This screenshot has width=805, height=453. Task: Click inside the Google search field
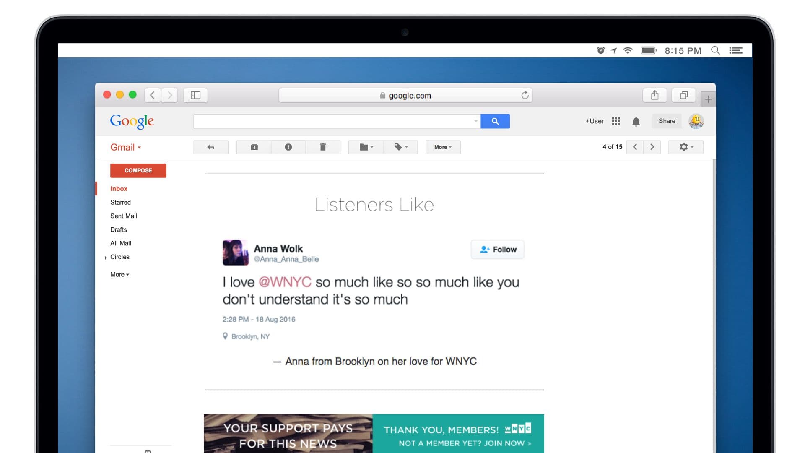point(333,121)
